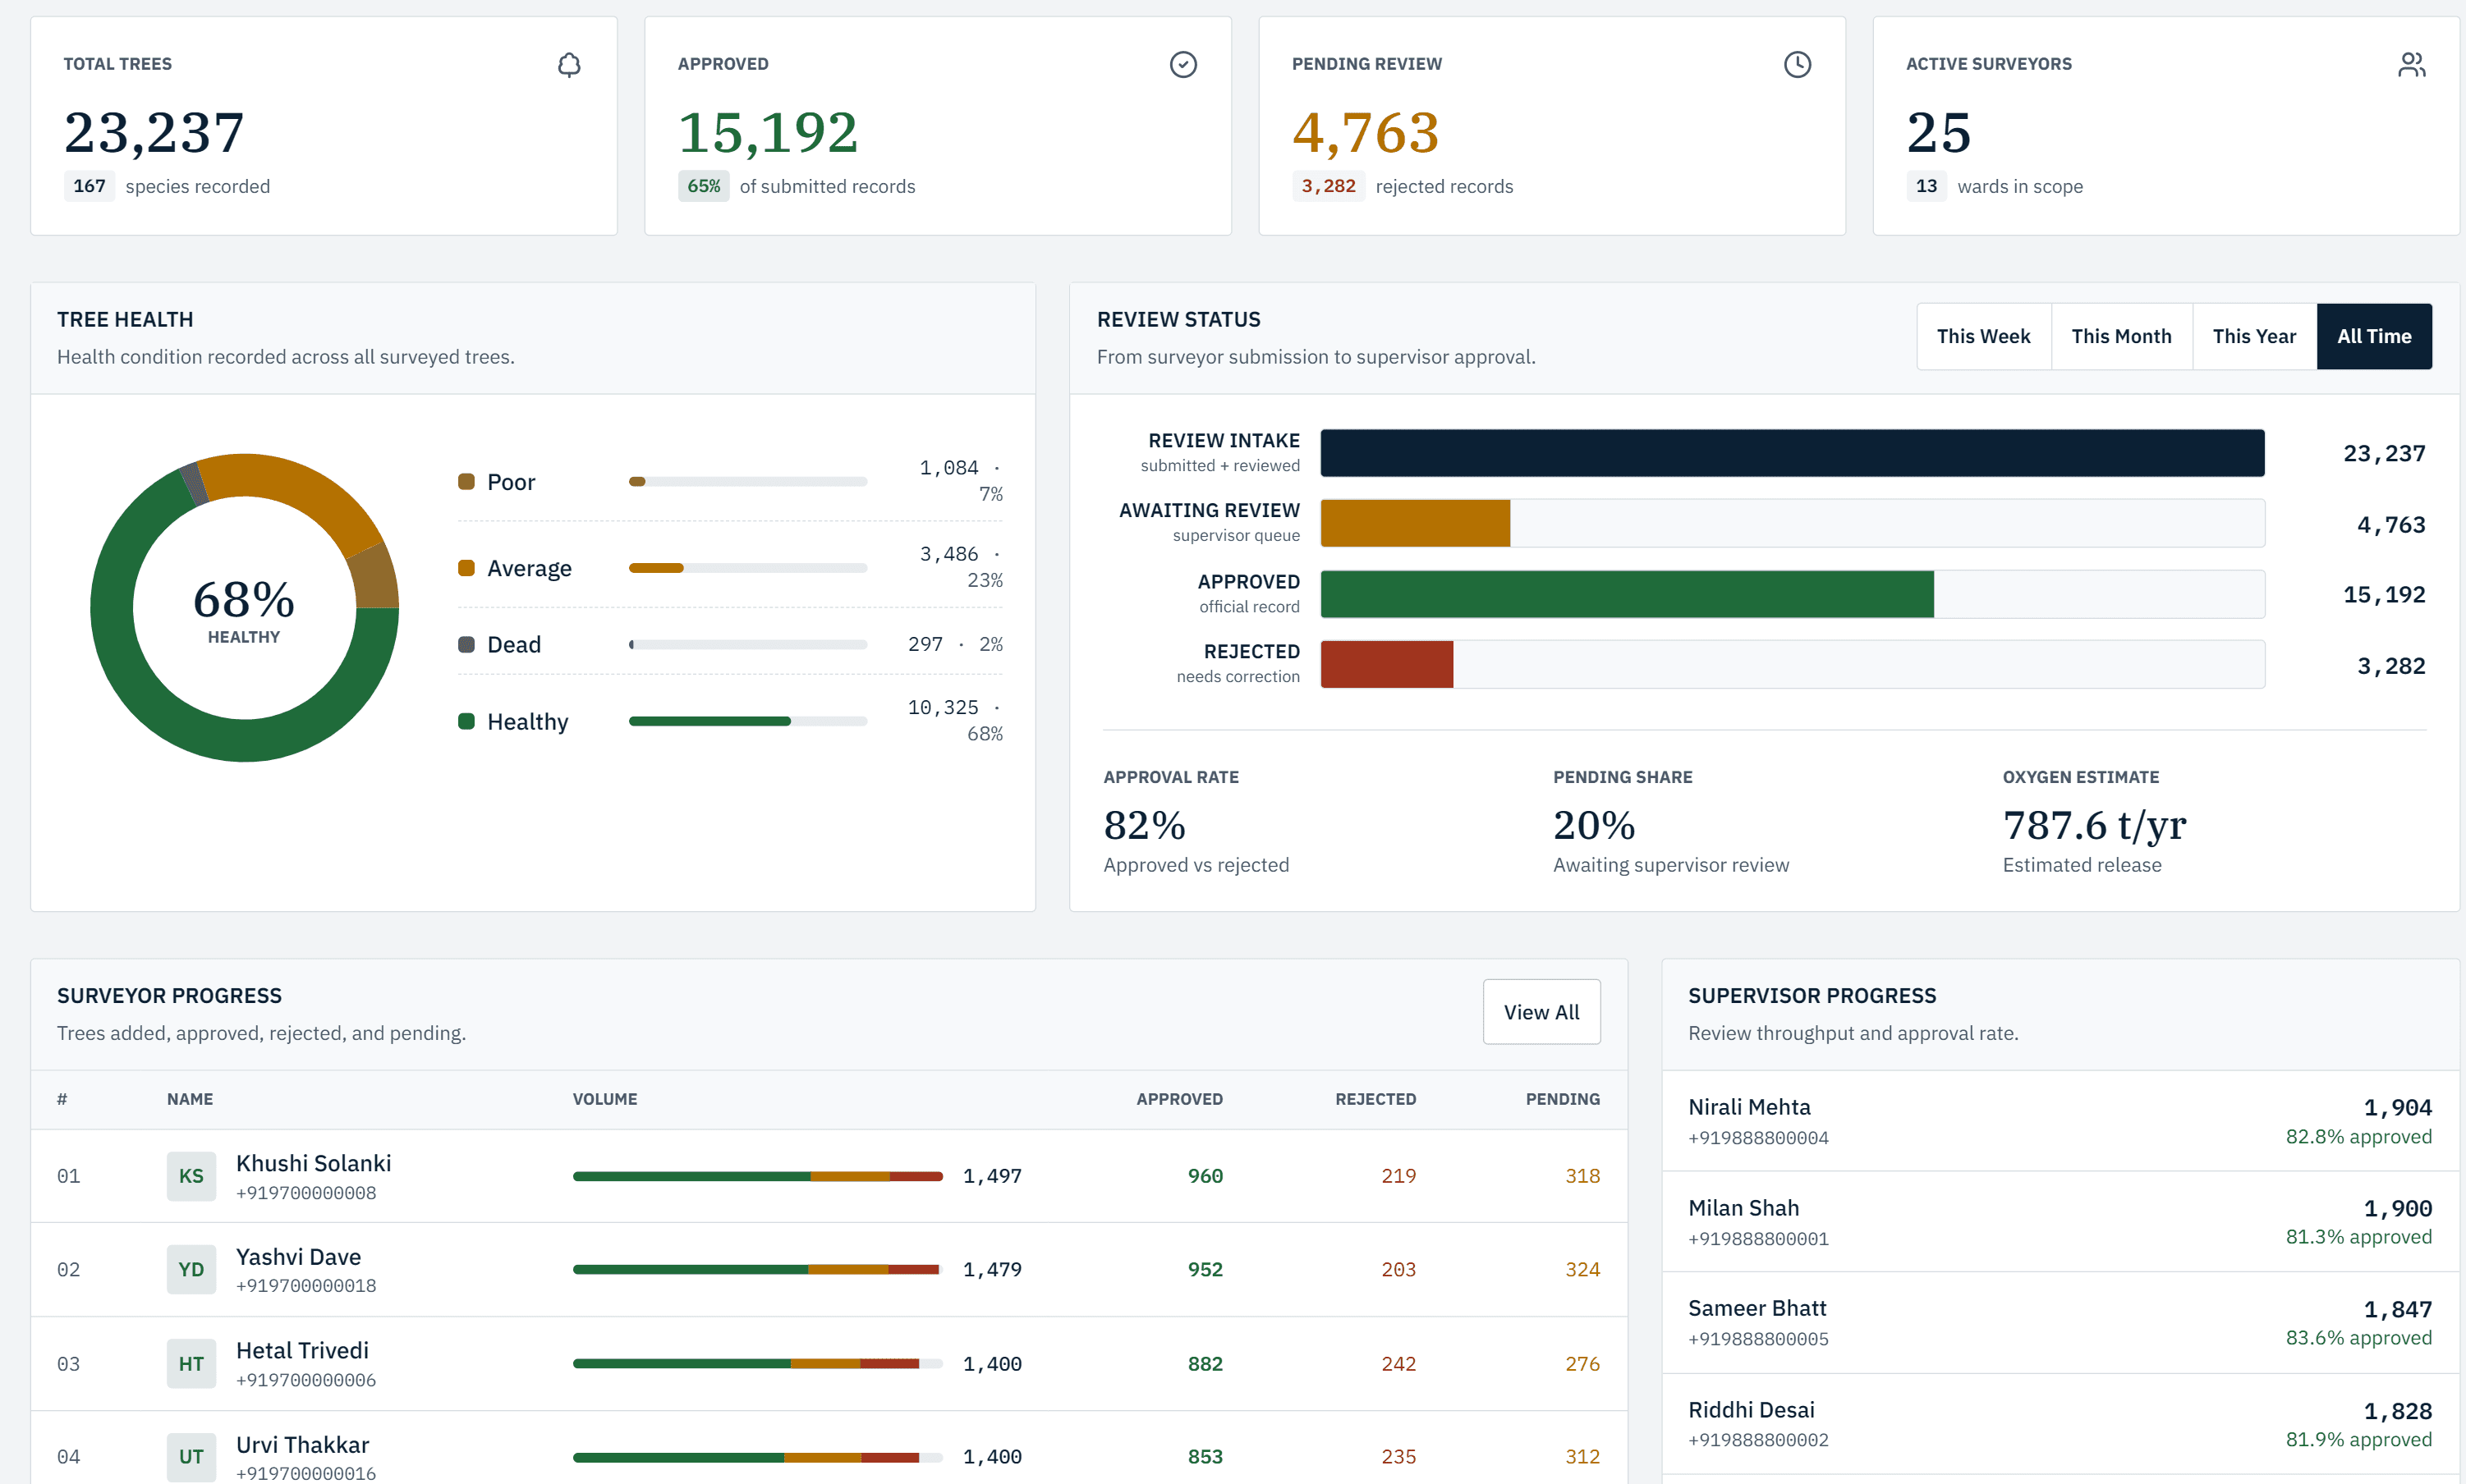Click Yashvi Dave's volume bar
The image size is (2466, 1484).
pyautogui.click(x=758, y=1270)
